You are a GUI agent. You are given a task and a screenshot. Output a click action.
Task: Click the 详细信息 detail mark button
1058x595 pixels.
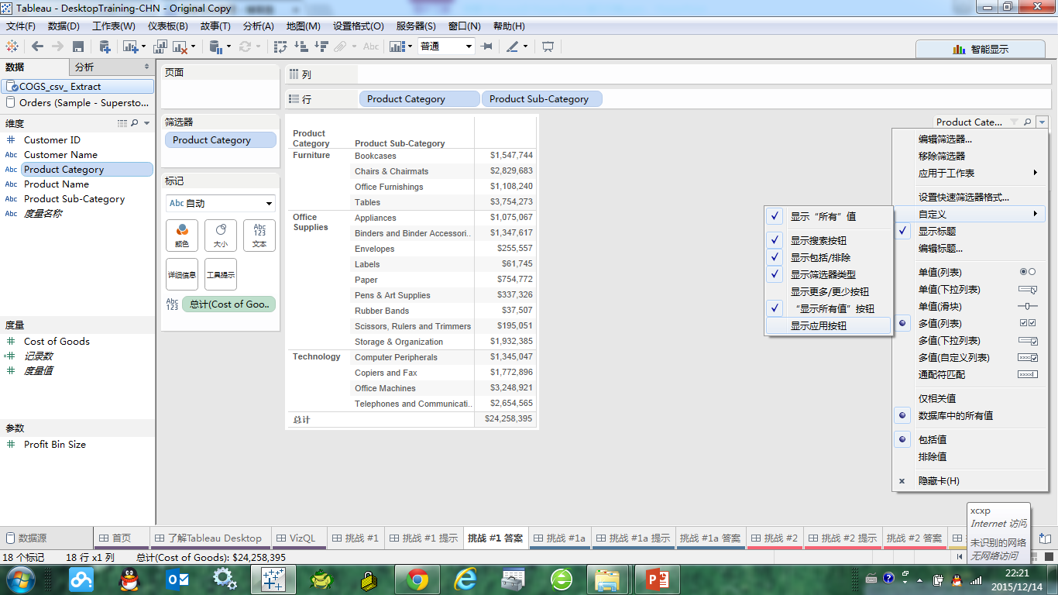pyautogui.click(x=182, y=274)
